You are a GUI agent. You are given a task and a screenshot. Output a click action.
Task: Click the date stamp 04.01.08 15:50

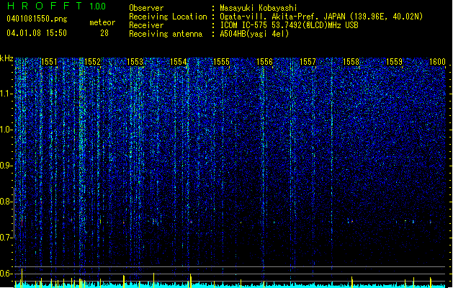click(37, 33)
